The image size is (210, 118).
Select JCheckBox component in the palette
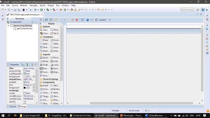click(45, 93)
